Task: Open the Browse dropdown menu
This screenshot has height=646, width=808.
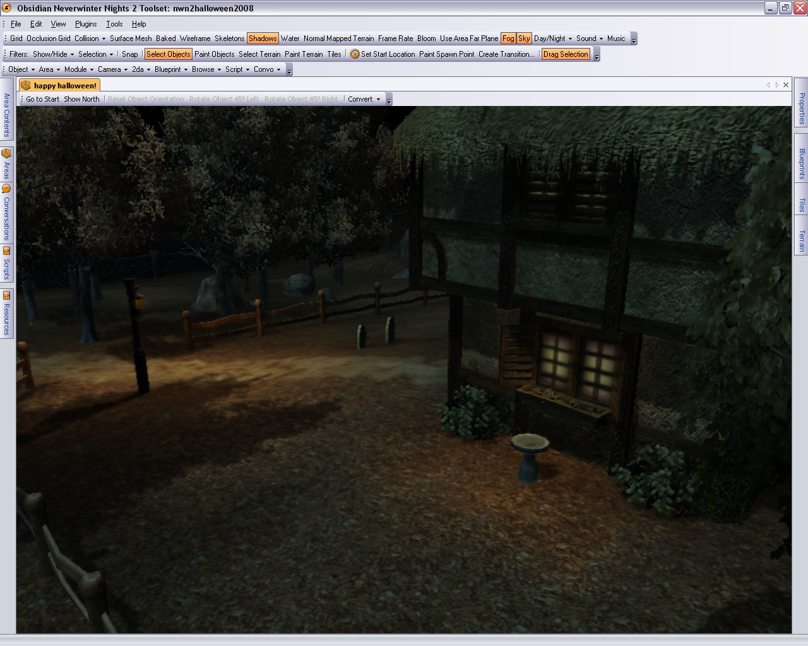Action: 206,69
